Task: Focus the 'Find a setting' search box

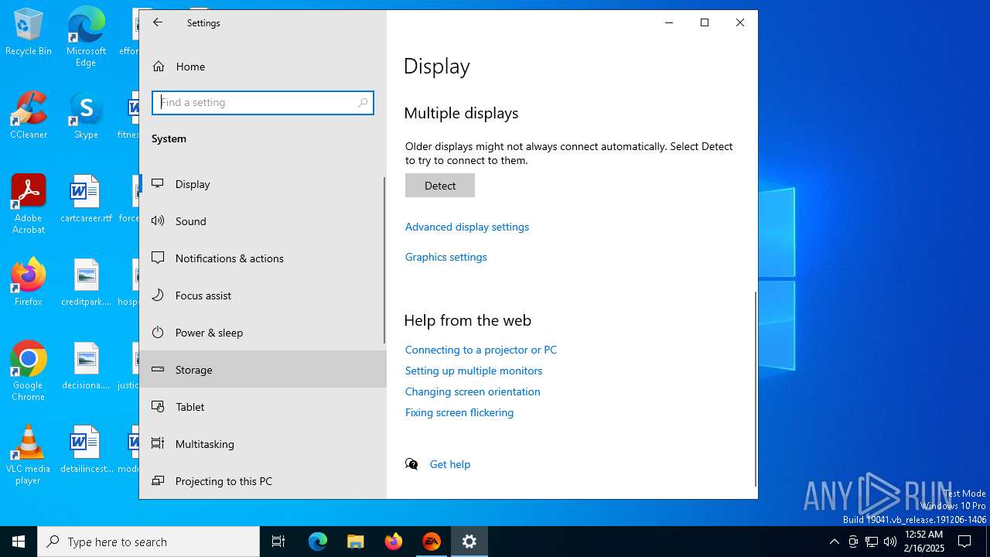Action: point(263,102)
